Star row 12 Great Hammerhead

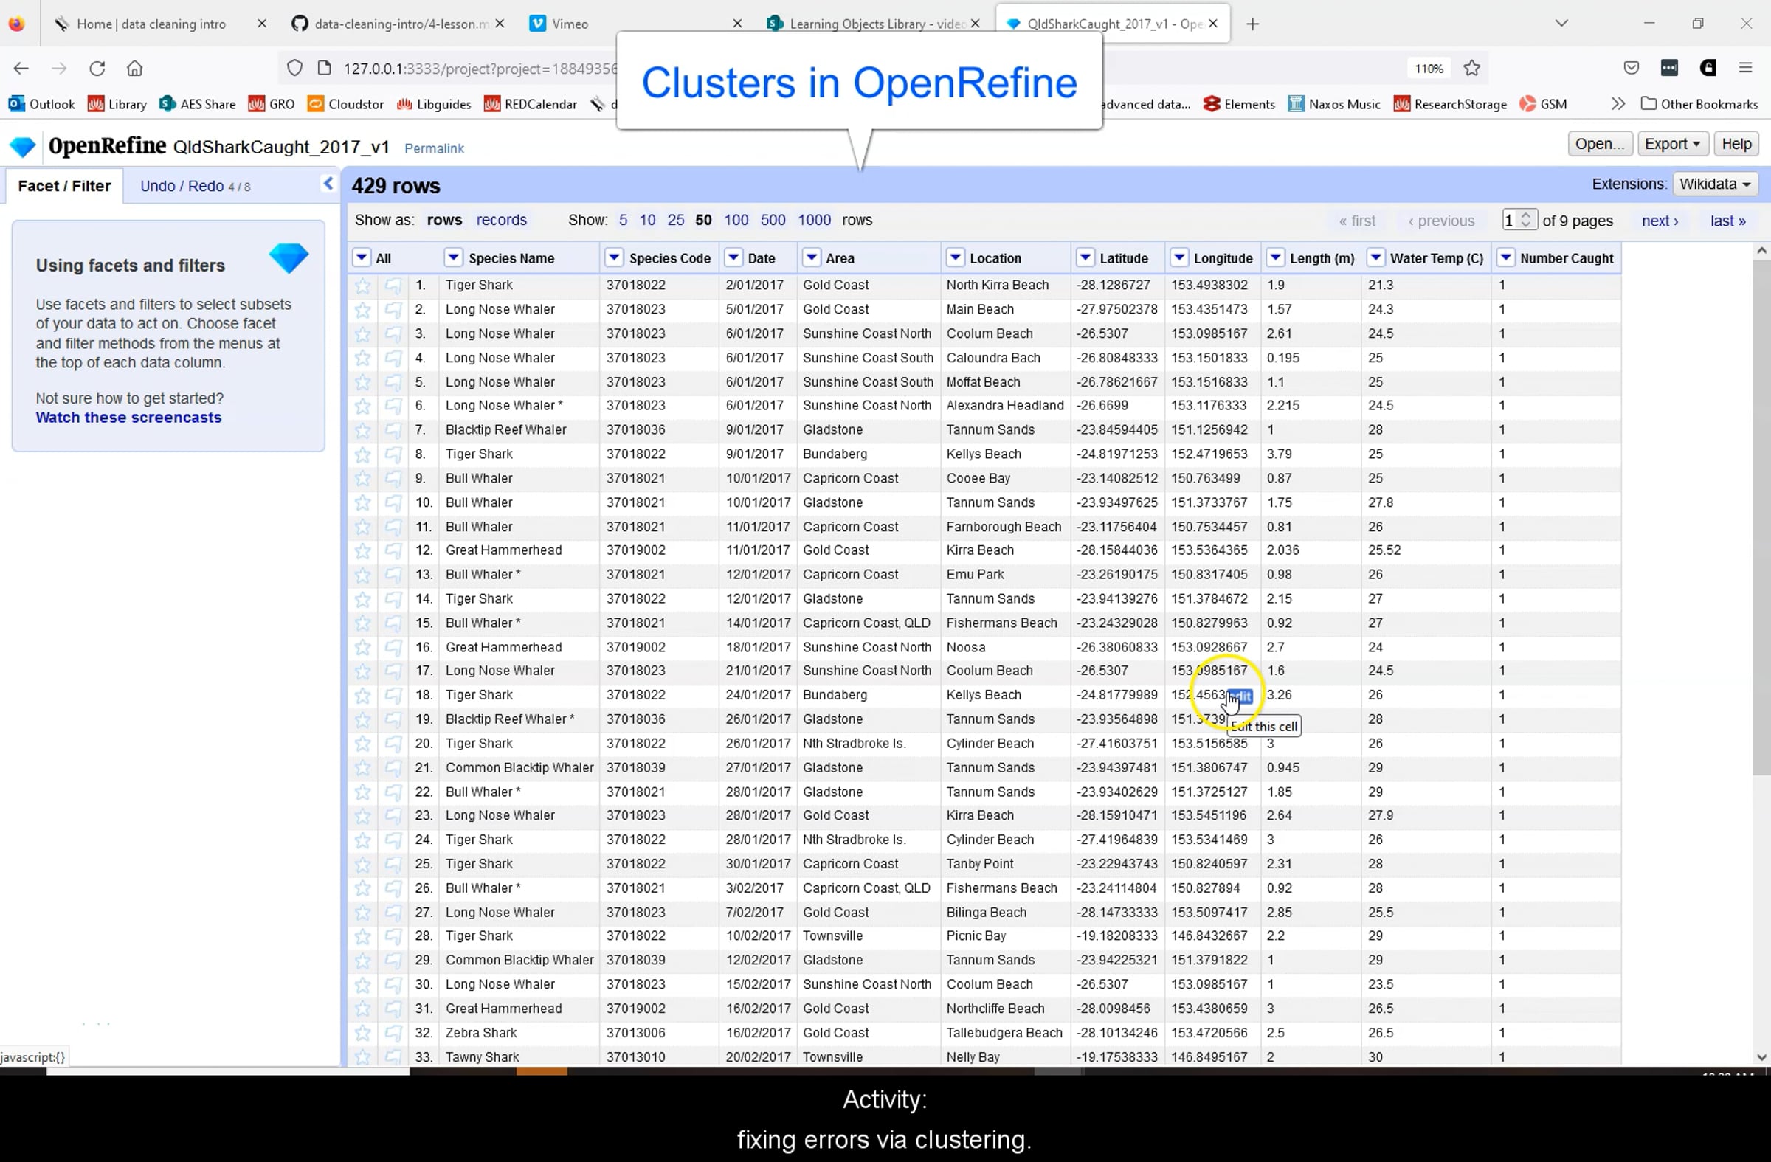coord(362,551)
